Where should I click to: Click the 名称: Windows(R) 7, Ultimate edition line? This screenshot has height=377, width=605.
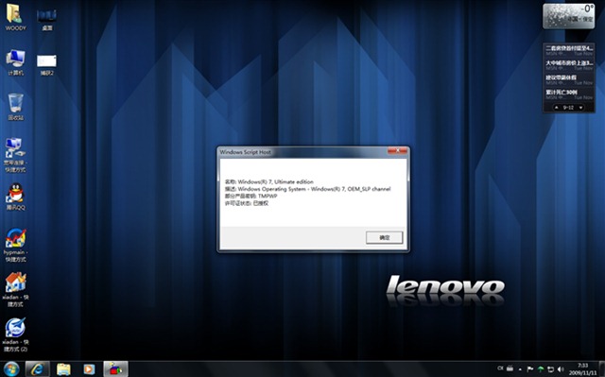point(268,181)
